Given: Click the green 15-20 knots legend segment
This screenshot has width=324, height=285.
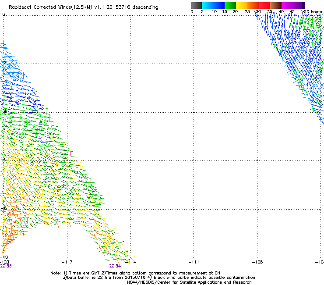Looking at the screenshot, I should tap(230, 5).
